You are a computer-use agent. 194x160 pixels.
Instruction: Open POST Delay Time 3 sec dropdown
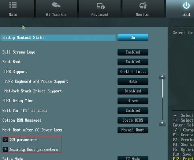tap(133, 101)
